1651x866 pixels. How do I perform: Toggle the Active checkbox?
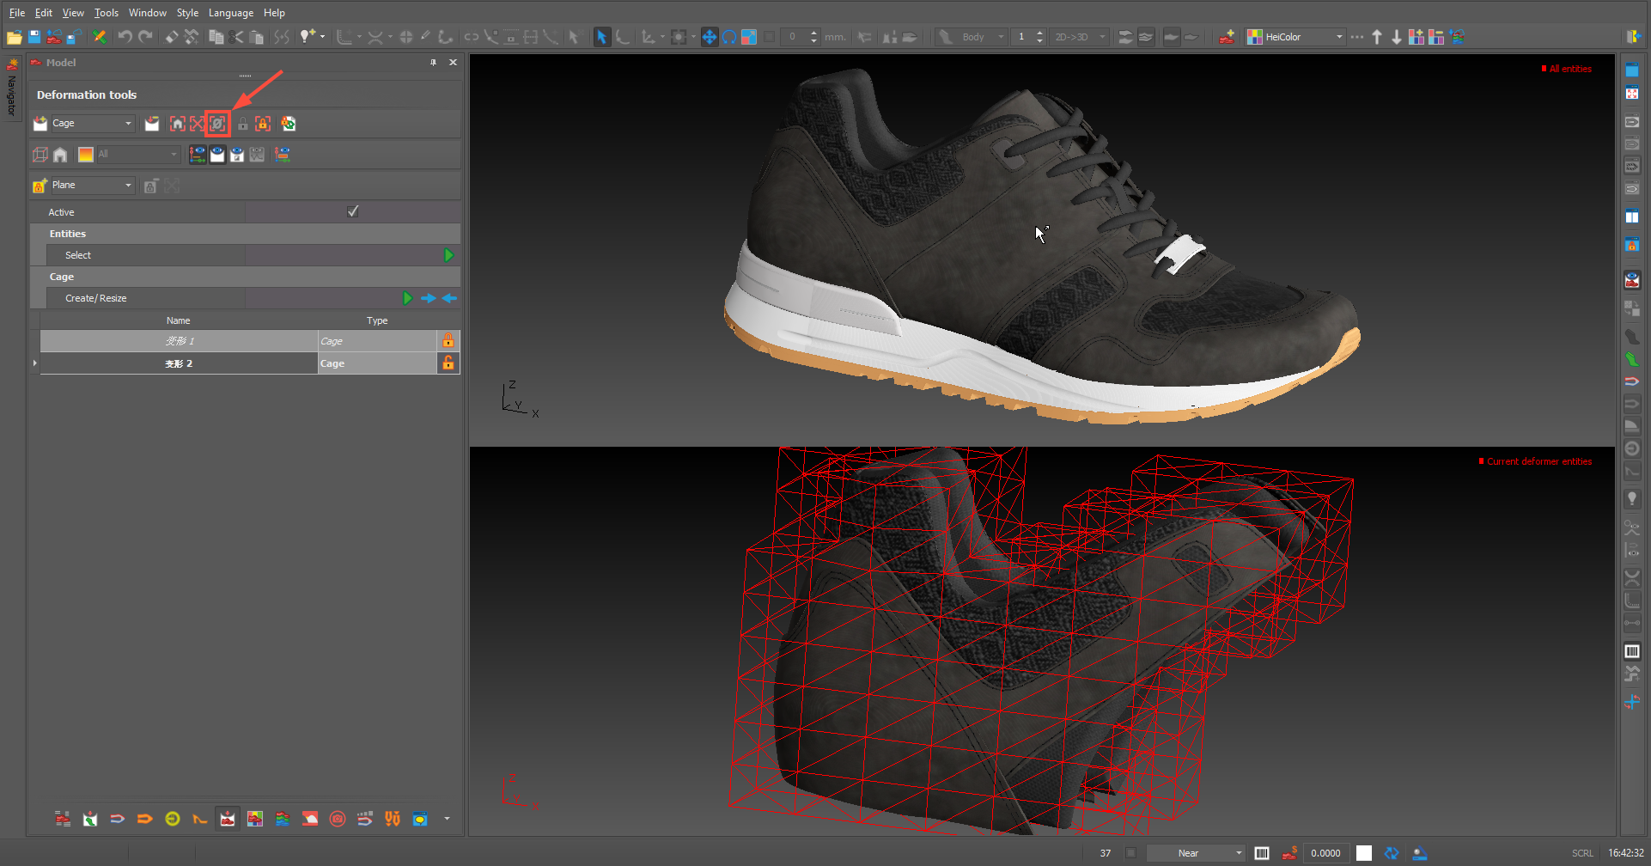352,211
